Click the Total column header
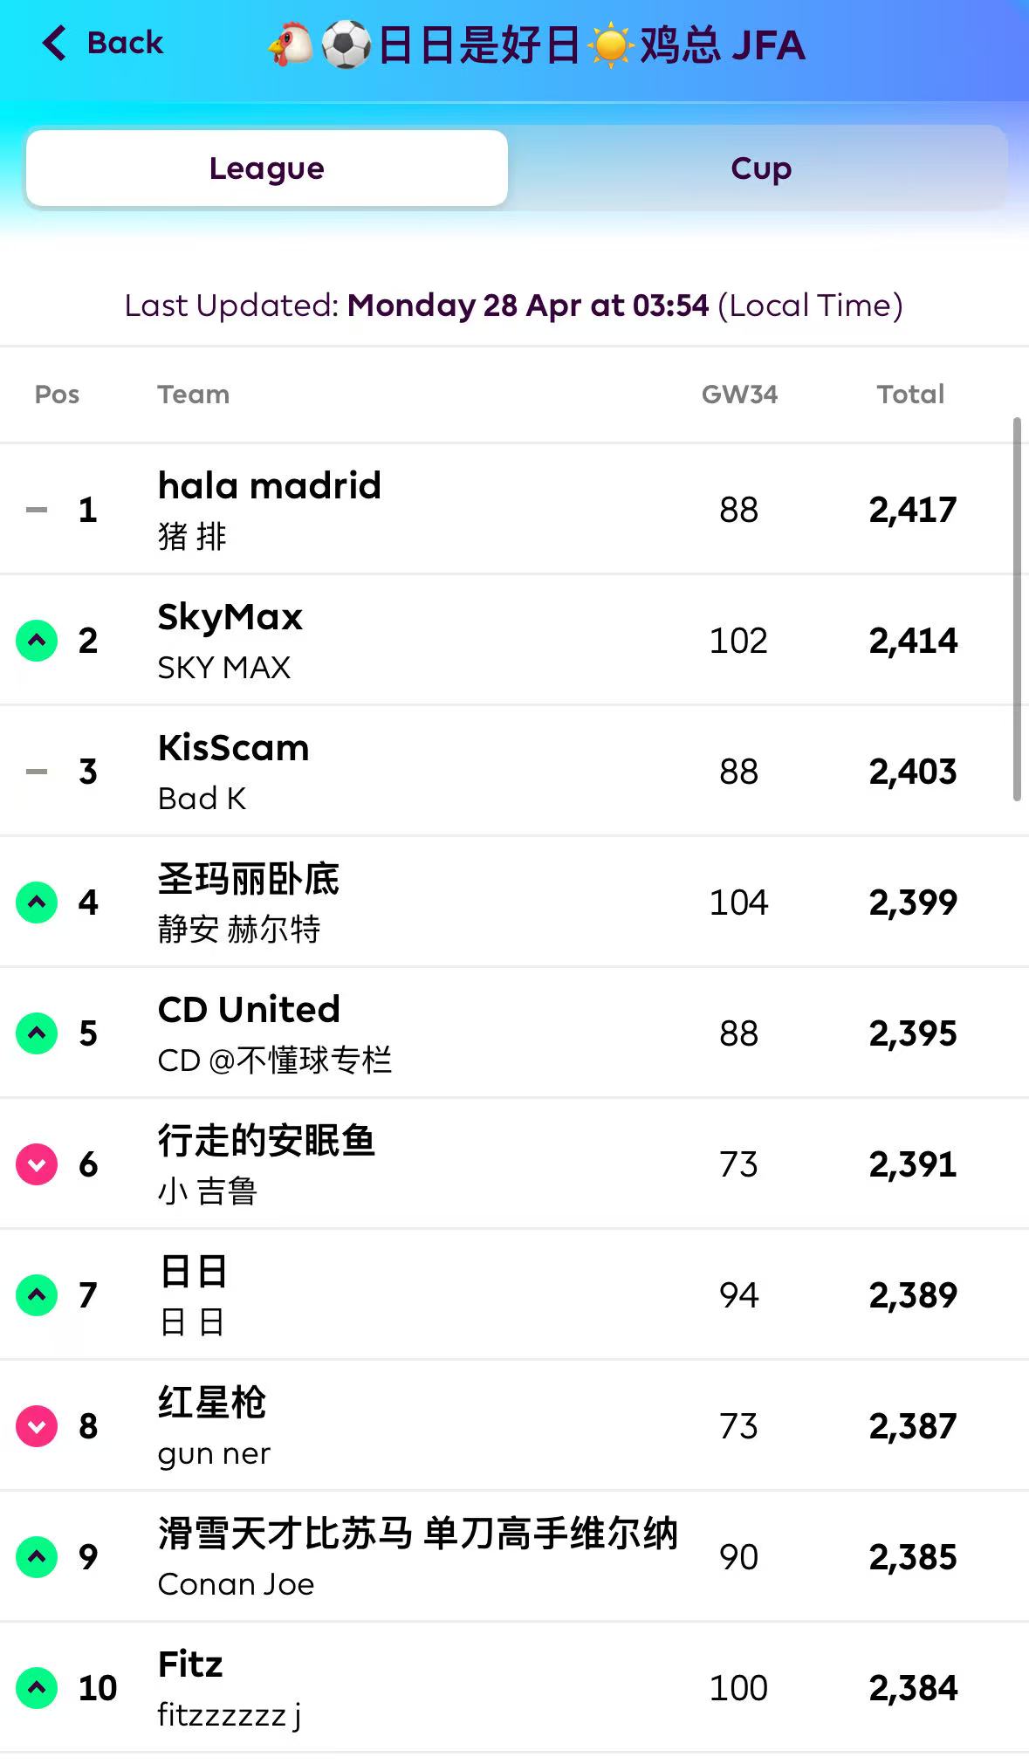Screen dimensions: 1029x1764 910,395
